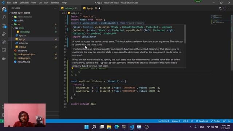The width and height of the screenshot is (233, 131).
Task: Open the Terminal menu
Action: tap(55, 3)
